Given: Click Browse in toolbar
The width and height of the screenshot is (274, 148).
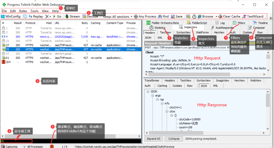Looking at the screenshot, I should click(205, 16).
